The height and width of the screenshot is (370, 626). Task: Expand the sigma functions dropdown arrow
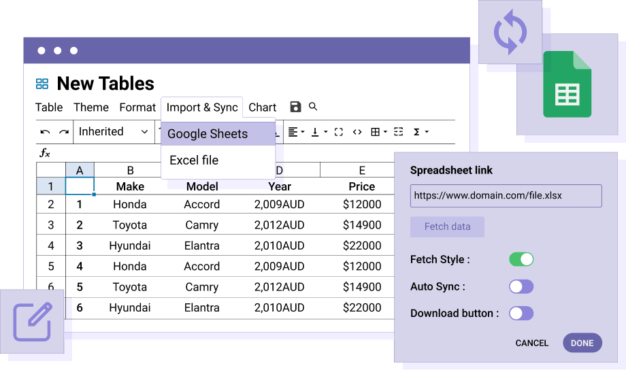pyautogui.click(x=427, y=132)
